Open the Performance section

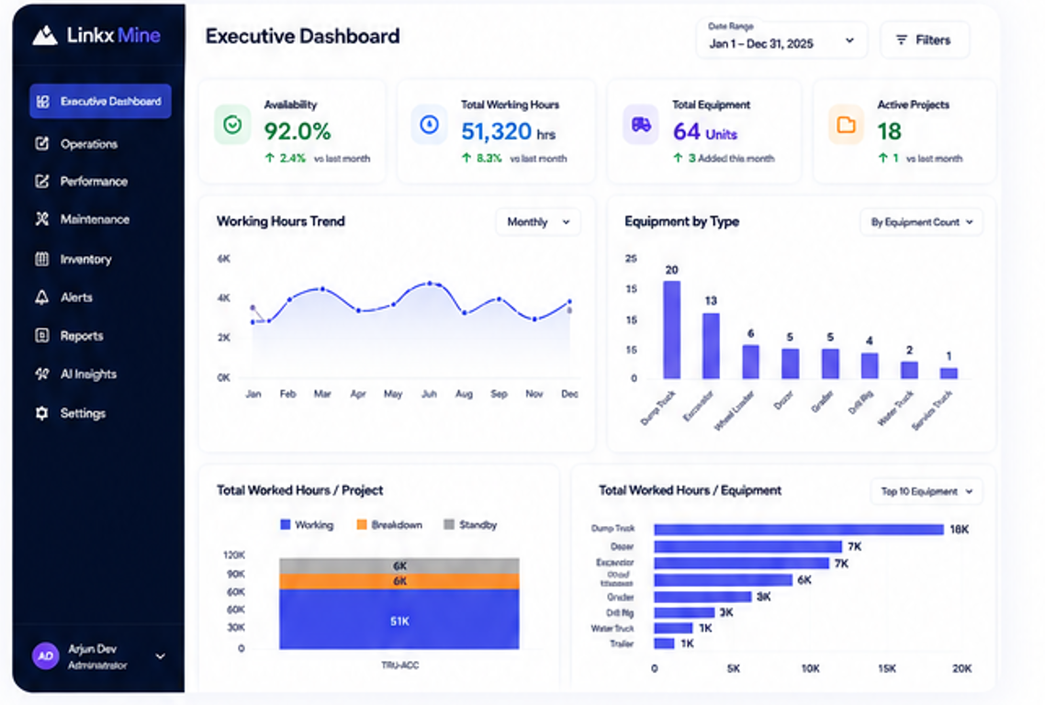coord(94,181)
